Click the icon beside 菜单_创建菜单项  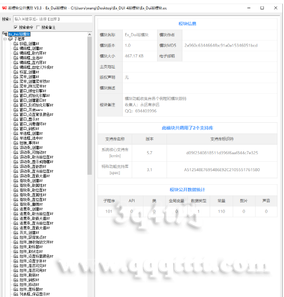[16, 81]
